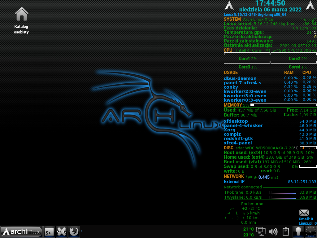Viewport: 317px width, 238px height.
Task: Click the conky process row
Action: click(x=270, y=87)
